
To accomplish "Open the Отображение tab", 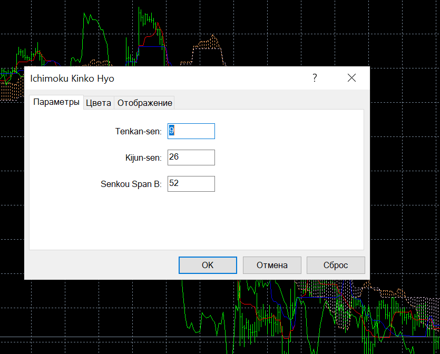I will (144, 103).
